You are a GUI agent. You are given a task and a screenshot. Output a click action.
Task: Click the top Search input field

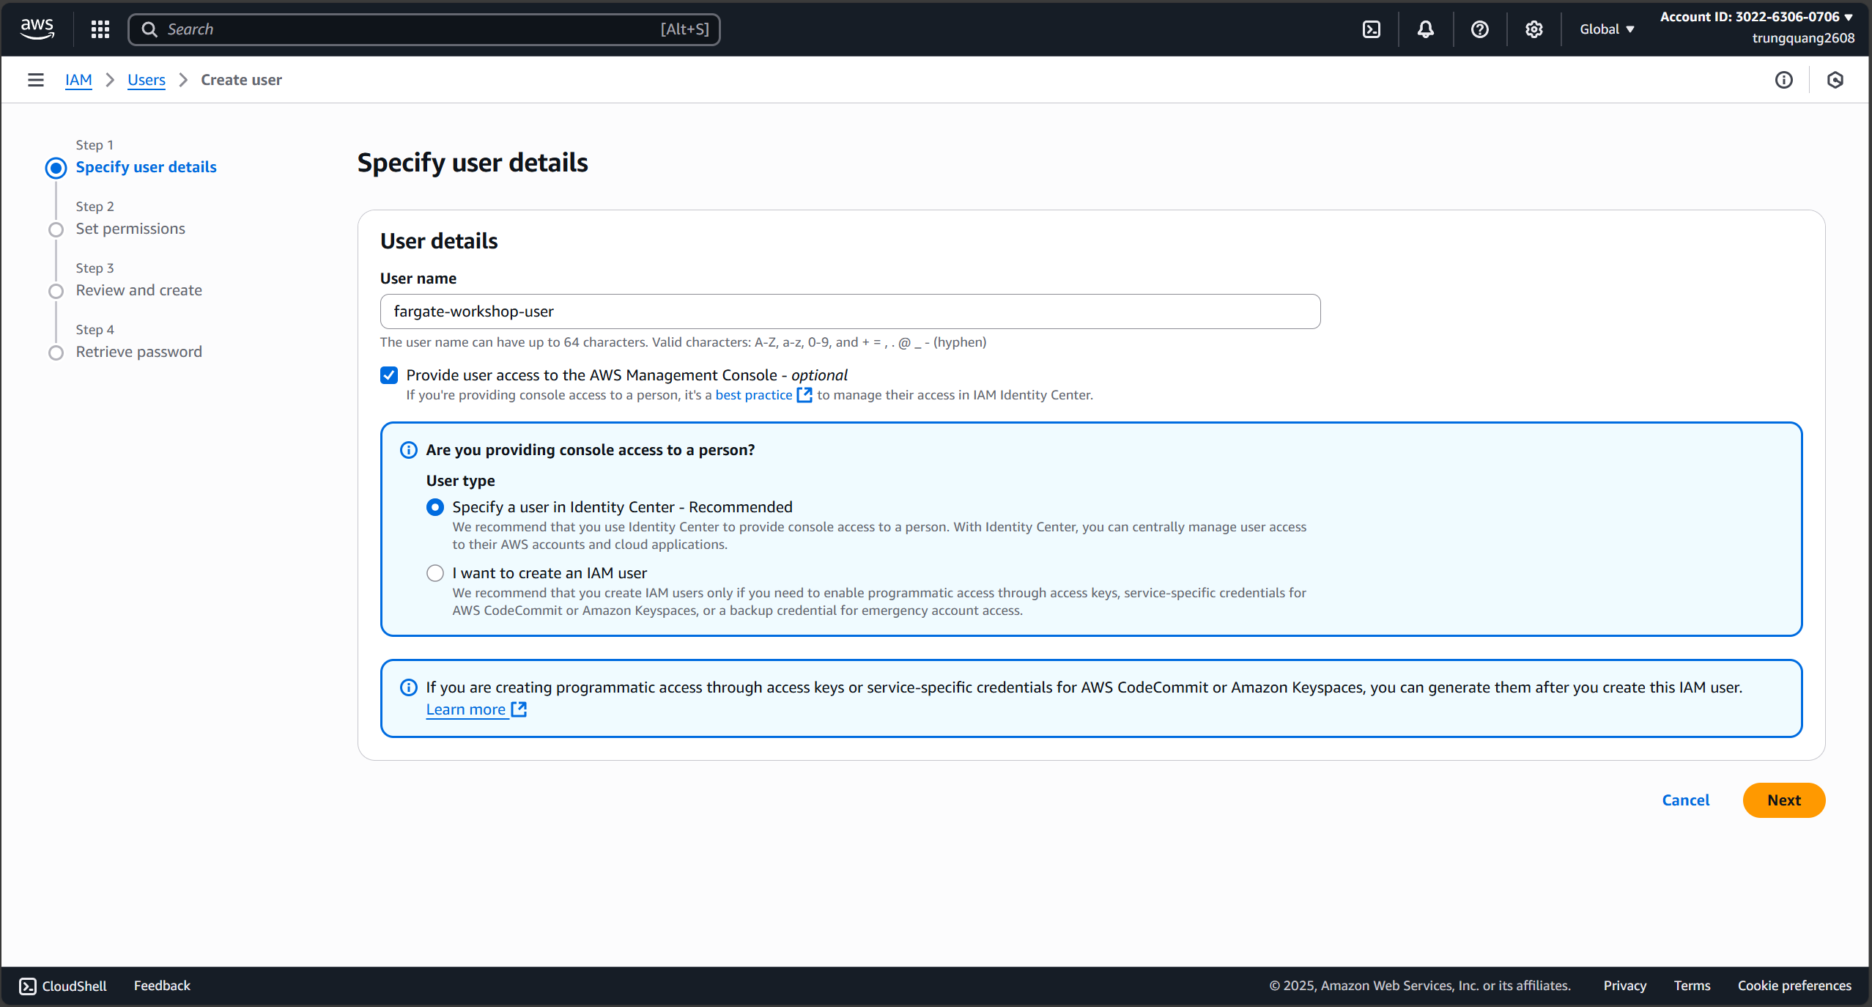coord(423,29)
